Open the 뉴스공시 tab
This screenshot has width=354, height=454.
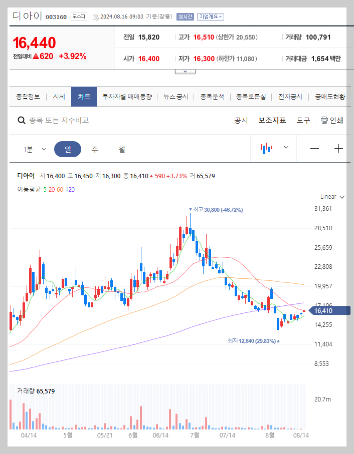click(176, 98)
